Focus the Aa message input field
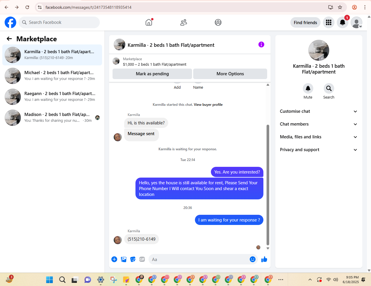Screen dimensions: 371x286 (x=199, y=259)
